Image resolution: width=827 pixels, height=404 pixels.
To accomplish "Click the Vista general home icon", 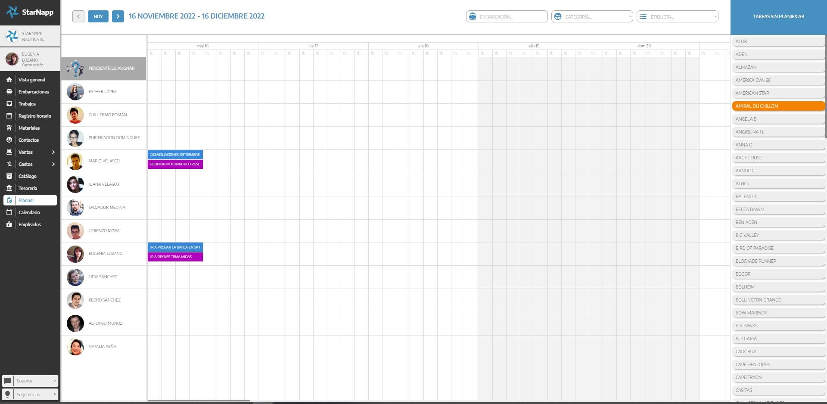I will [x=9, y=80].
